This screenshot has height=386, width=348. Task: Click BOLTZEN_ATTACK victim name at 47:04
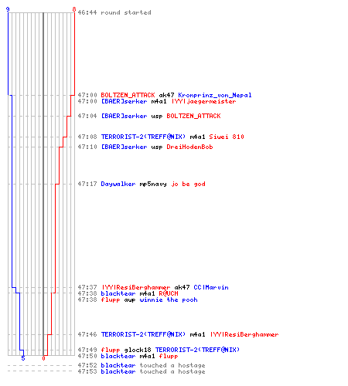tap(193, 116)
